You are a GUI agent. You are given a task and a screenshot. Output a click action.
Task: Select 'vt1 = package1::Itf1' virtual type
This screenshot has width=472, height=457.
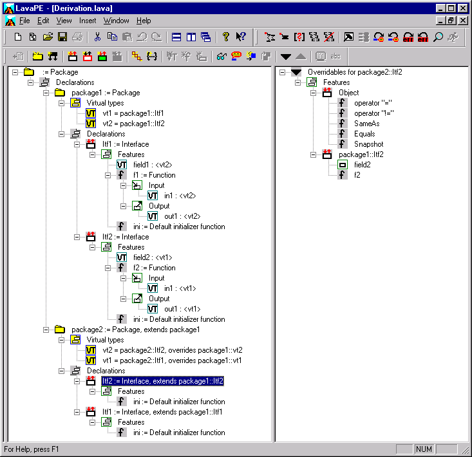pyautogui.click(x=131, y=113)
